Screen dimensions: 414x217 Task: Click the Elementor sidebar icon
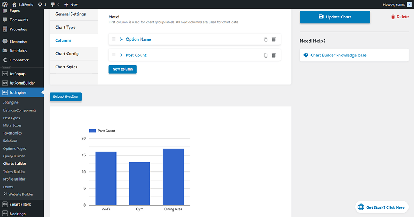(x=5, y=41)
